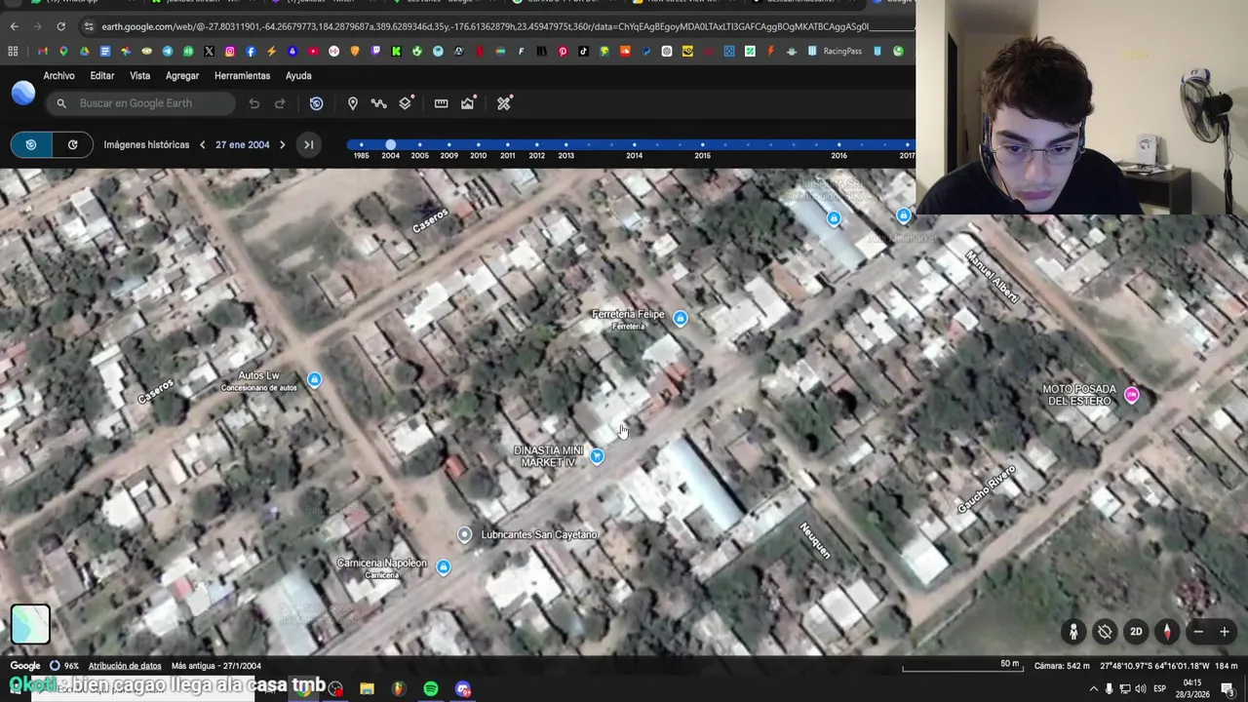The image size is (1248, 702).
Task: Click the Moto Posada del Estero pin
Action: (1131, 395)
